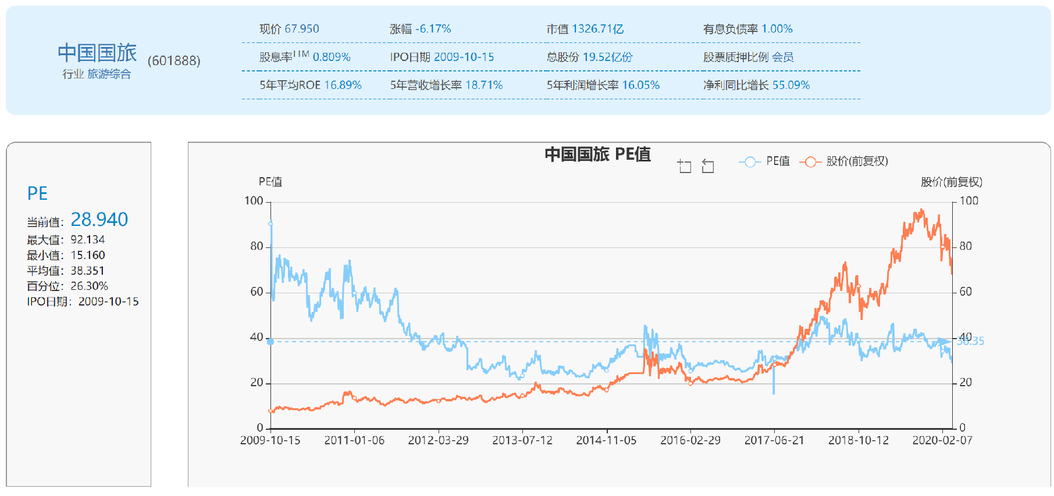Click the 2012-03-29 x-axis label
Screen dimensions: 1054x496
coord(439,441)
